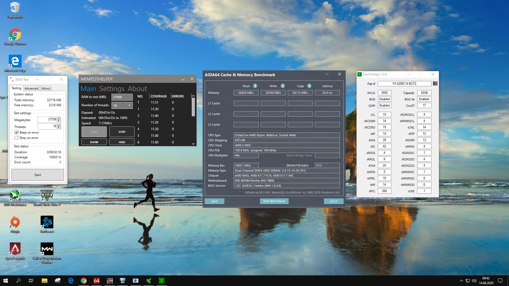509x286 pixels.
Task: Click the coverage list scroll-up arrow in MemTestHelper
Action: 193,96
